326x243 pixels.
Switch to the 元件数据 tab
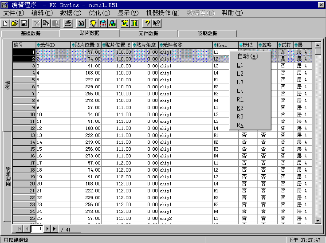[x=149, y=33]
